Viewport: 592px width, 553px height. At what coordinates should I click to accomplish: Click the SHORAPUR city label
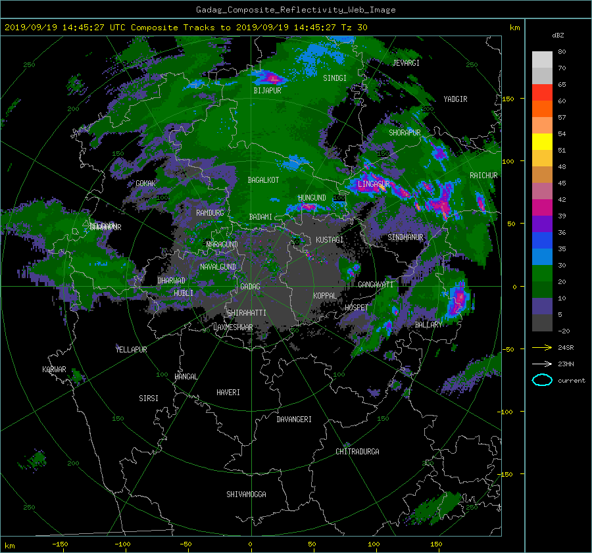pyautogui.click(x=405, y=133)
